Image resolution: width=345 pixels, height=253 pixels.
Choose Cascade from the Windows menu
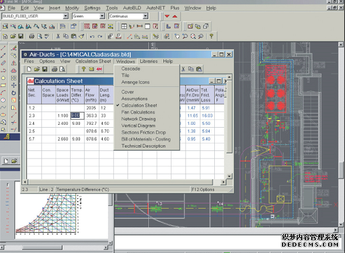131,69
